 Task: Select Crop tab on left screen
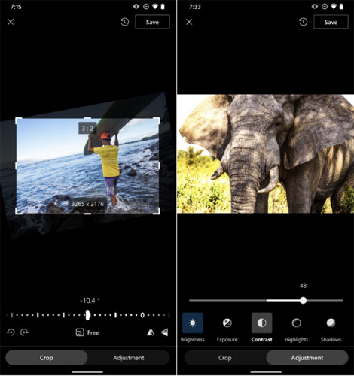pos(47,358)
